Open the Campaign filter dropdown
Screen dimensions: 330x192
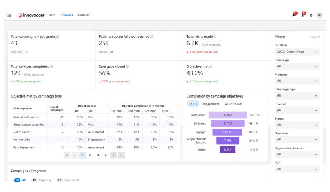[297, 66]
